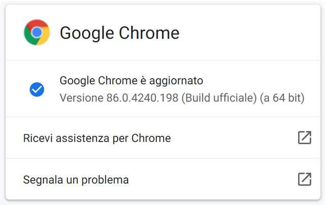Click the "Google Chrome è aggiornato" status text
Image resolution: width=325 pixels, height=205 pixels.
pos(131,80)
